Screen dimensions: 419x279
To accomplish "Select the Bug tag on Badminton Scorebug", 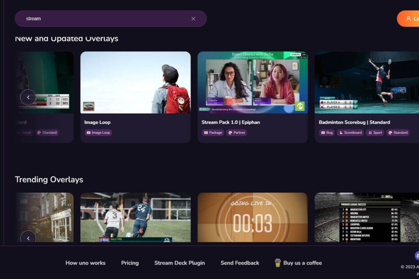I will coord(326,133).
